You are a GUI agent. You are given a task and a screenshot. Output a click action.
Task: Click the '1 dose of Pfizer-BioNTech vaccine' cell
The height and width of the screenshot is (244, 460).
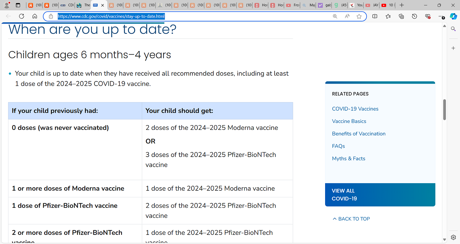coord(75,211)
